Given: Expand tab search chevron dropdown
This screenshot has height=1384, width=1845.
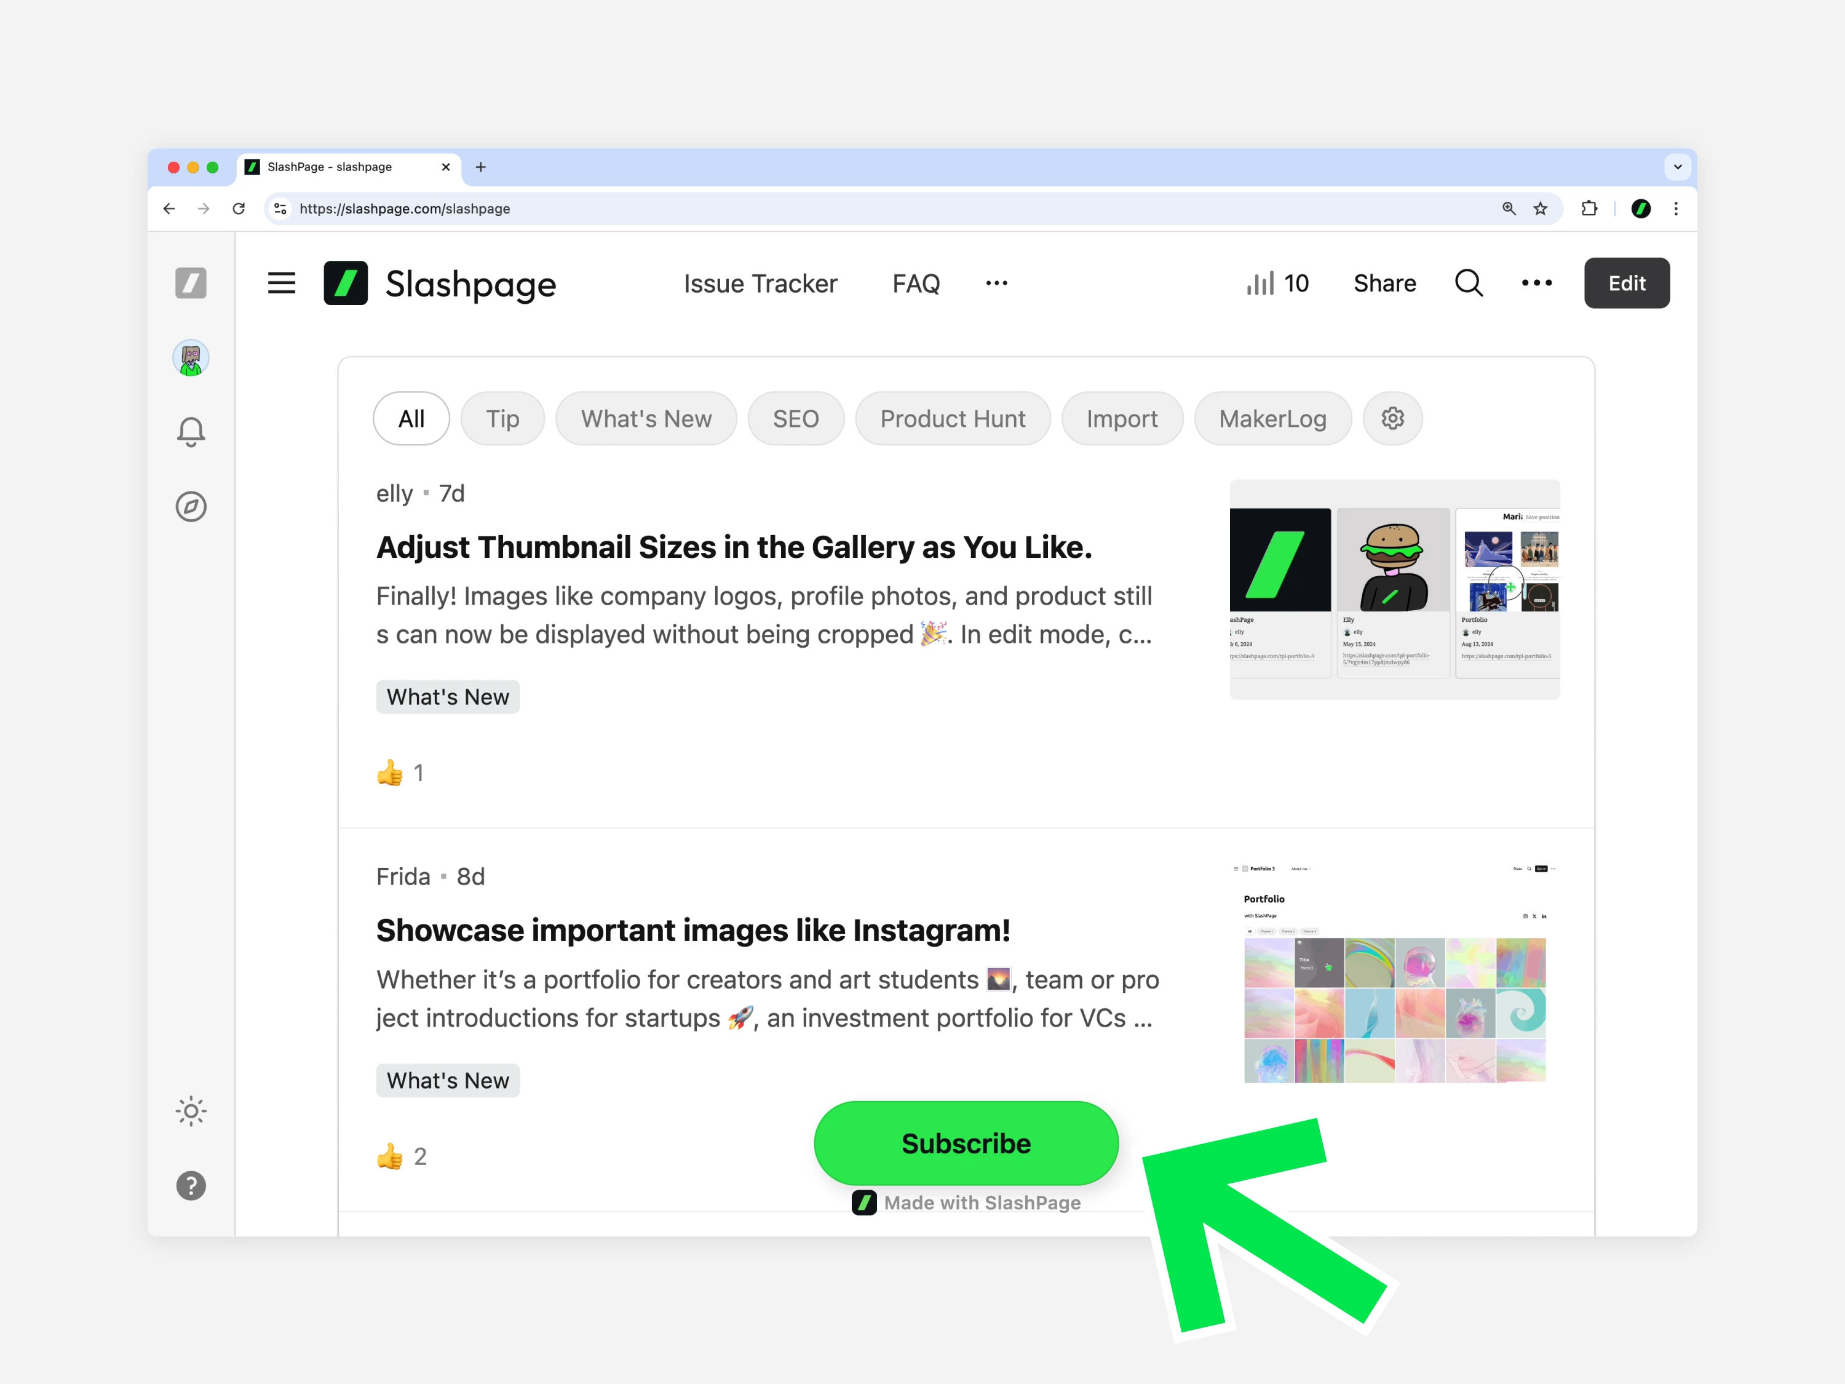Looking at the screenshot, I should point(1677,167).
